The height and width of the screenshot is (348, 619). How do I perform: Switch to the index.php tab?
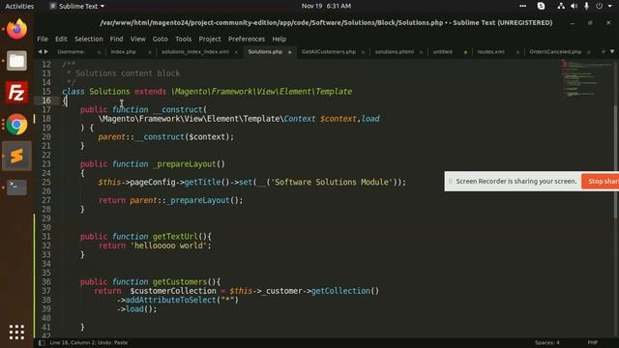coord(123,51)
